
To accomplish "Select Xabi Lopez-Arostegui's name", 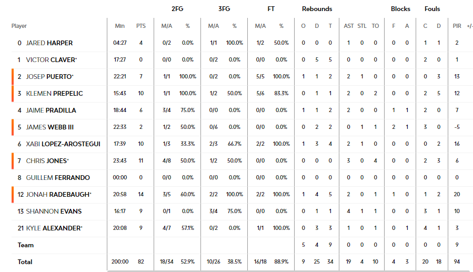I will [63, 144].
